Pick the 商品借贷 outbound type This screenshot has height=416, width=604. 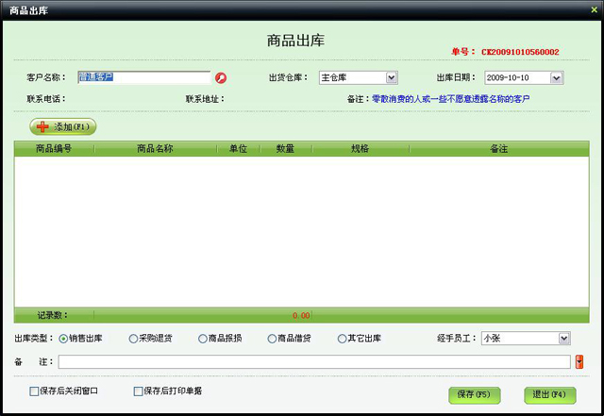(273, 338)
